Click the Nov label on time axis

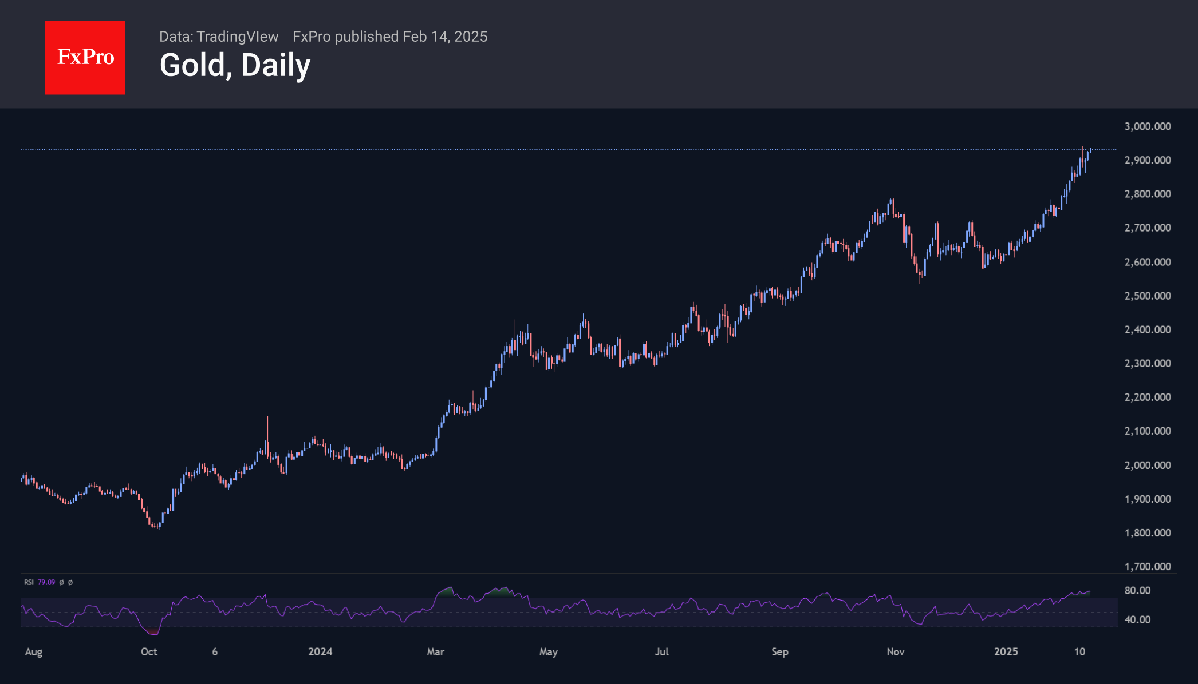[x=895, y=651]
